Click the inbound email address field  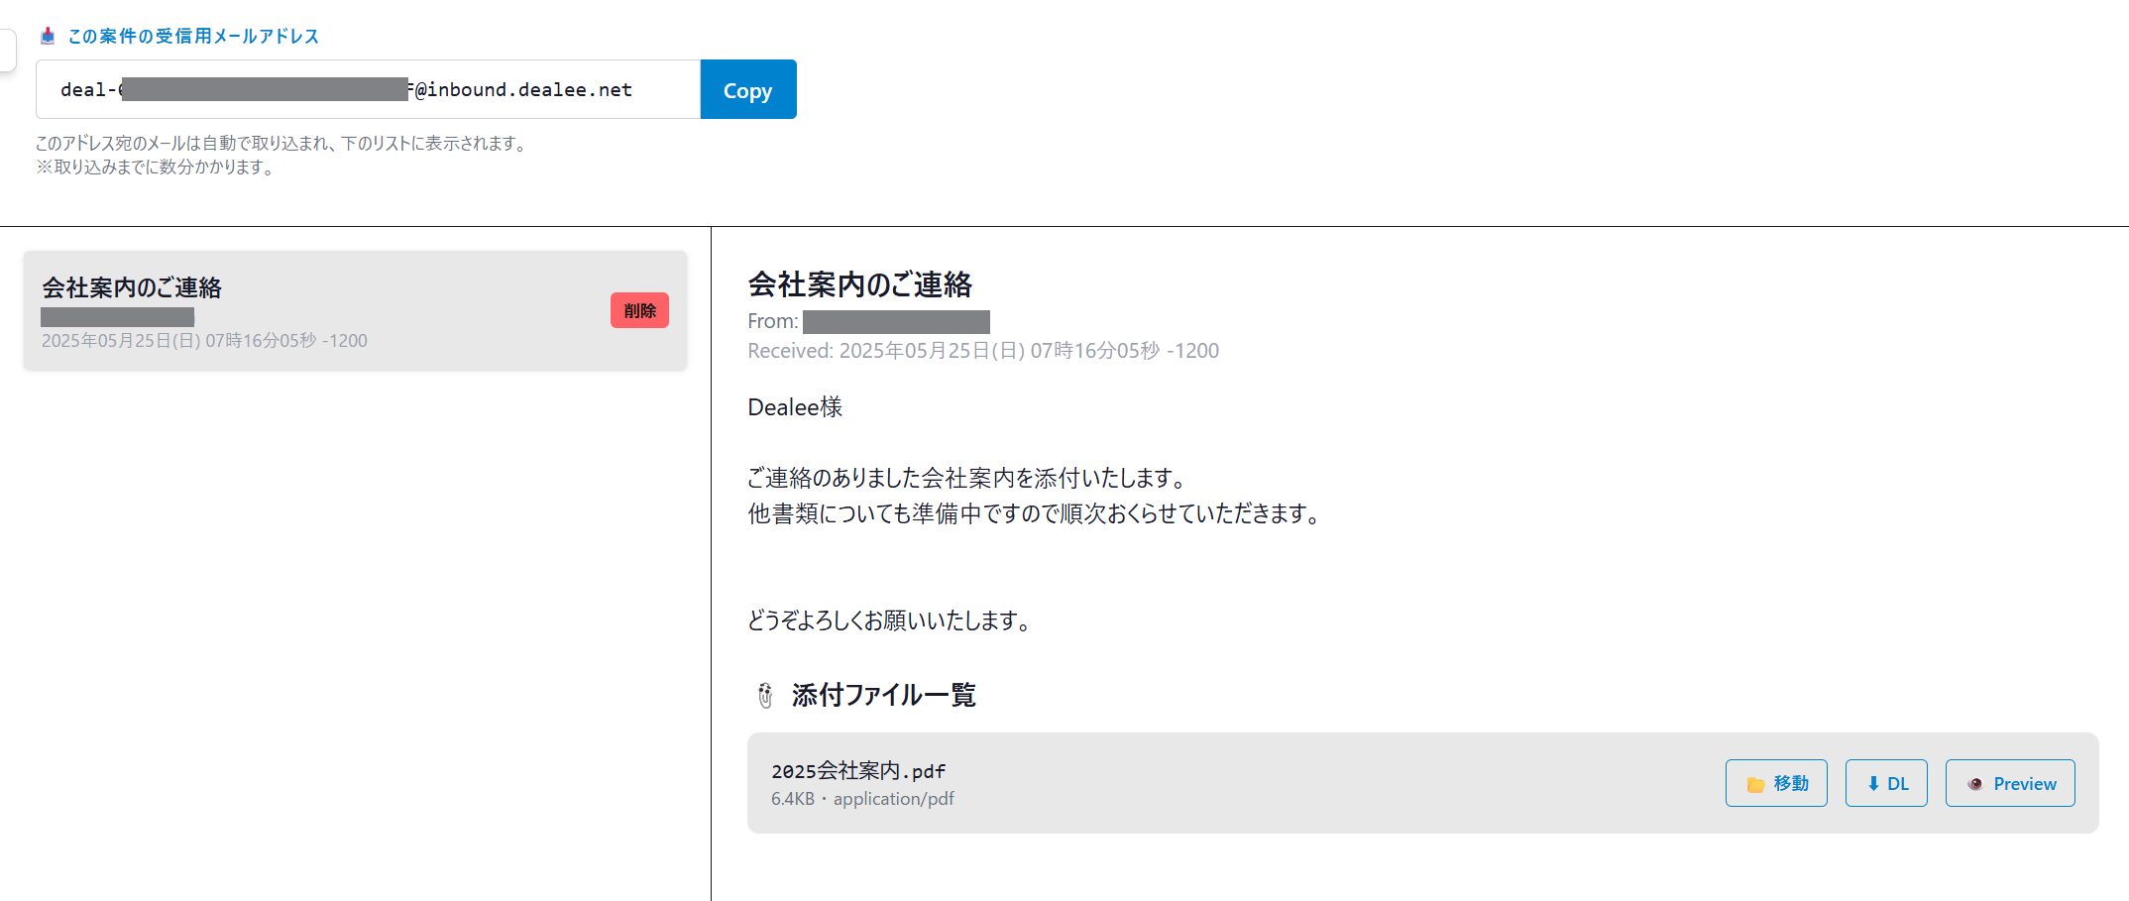point(368,89)
